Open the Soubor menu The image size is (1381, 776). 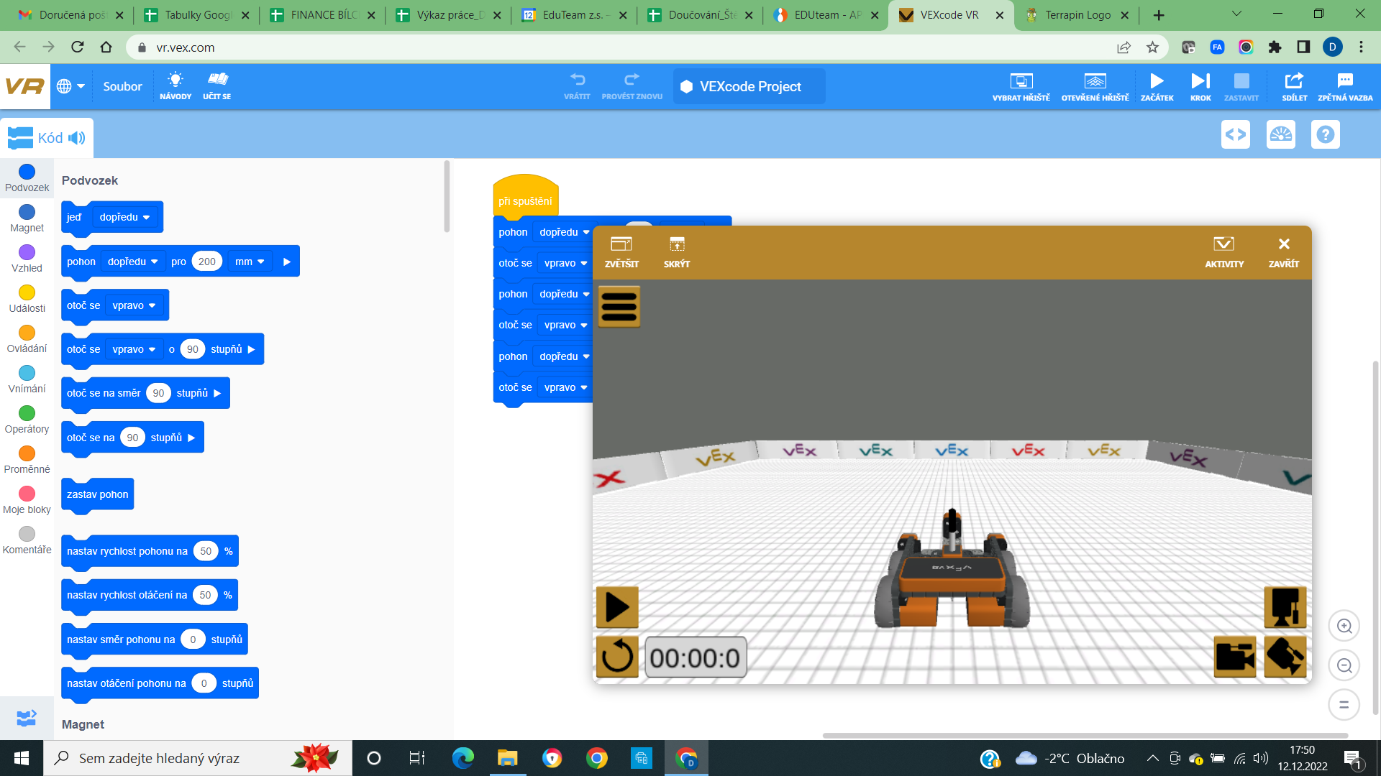coord(122,86)
